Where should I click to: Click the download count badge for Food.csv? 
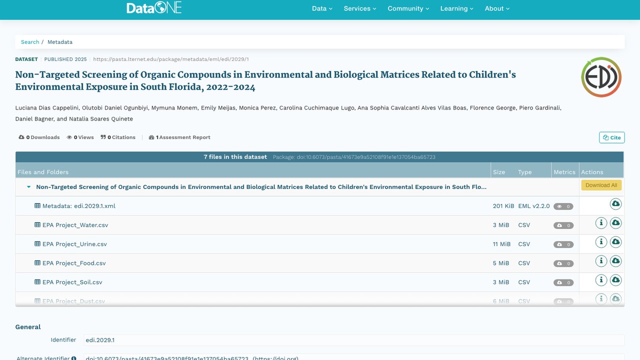(563, 263)
